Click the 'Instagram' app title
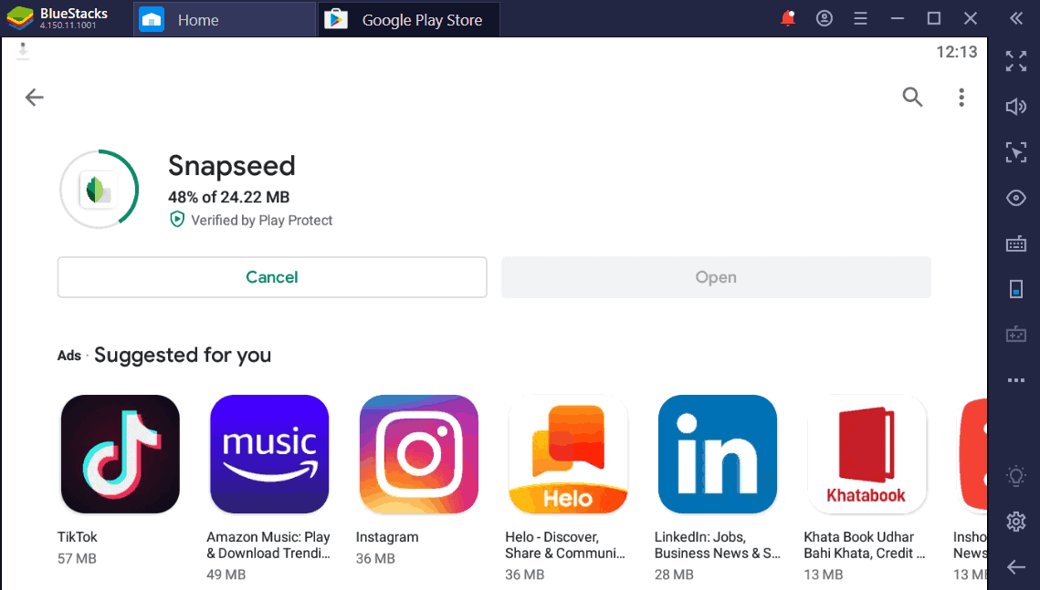This screenshot has width=1040, height=590. (386, 537)
